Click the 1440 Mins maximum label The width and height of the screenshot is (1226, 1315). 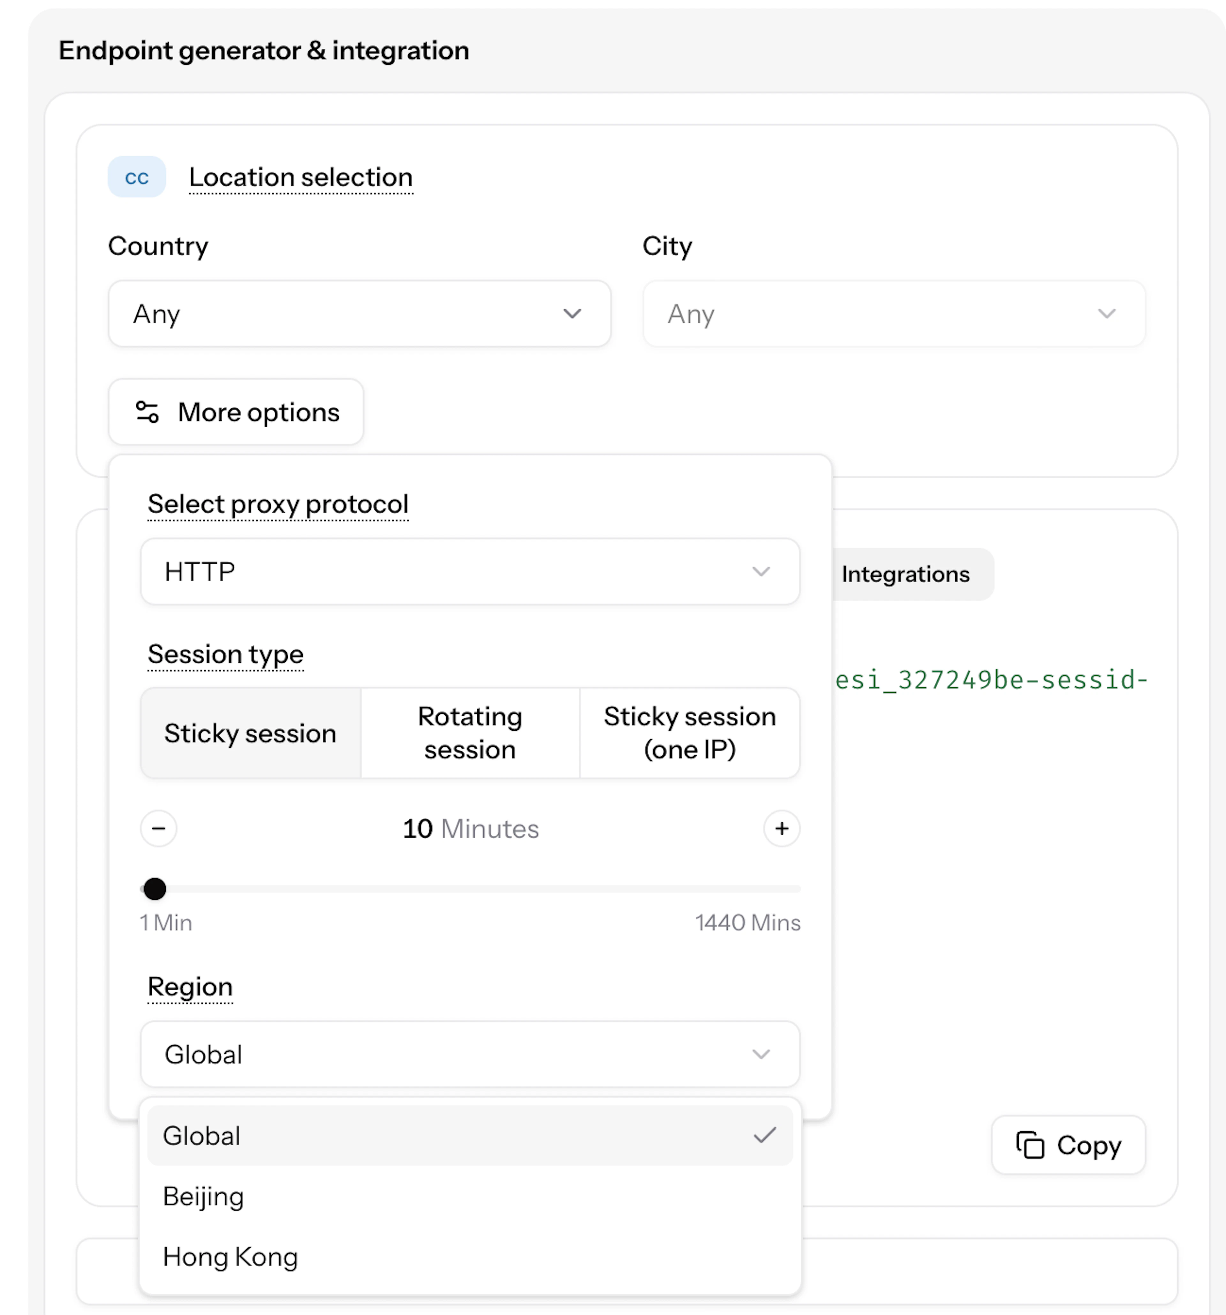point(748,923)
